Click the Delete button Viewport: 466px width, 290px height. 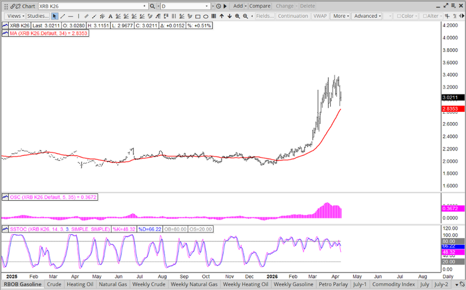(x=307, y=6)
